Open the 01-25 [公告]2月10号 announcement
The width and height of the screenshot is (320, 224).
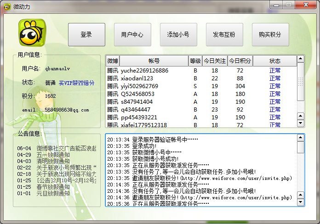pyautogui.click(x=57, y=180)
